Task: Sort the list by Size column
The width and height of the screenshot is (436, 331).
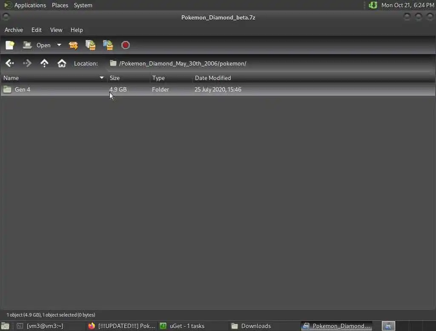Action: (x=129, y=78)
